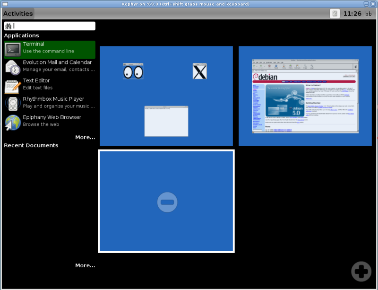Click the binoculars search icon

(x=9, y=26)
